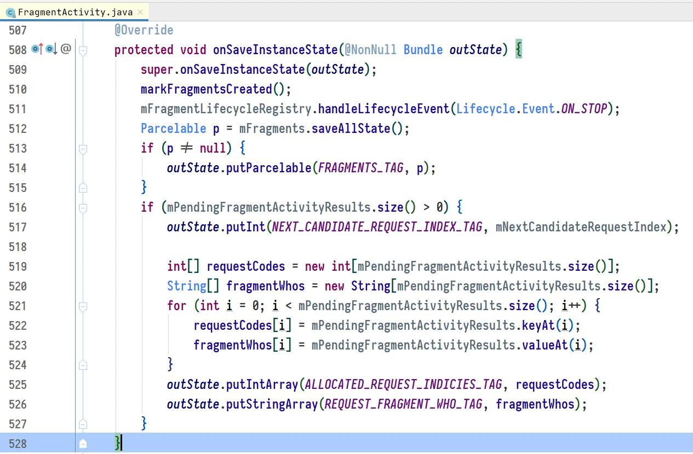Click the Bundle type in the method signature
Screen dimensions: 693x454
(x=423, y=50)
